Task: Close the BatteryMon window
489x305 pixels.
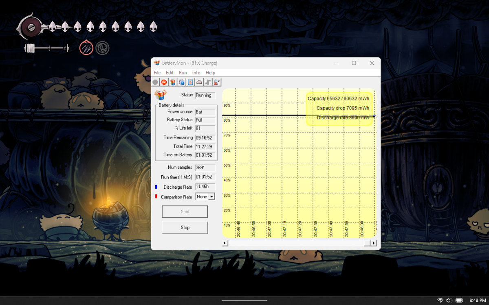Action: (x=372, y=63)
